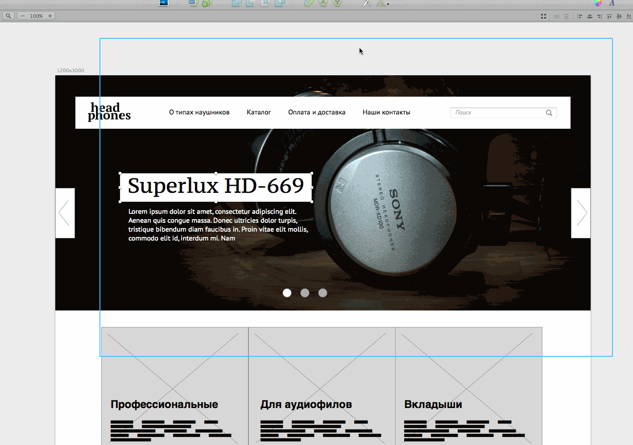Zoom in with the plus button

tap(50, 16)
